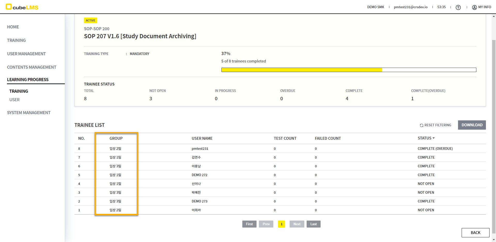Open TRAINING in the sidebar menu
Image resolution: width=496 pixels, height=242 pixels.
(x=16, y=40)
